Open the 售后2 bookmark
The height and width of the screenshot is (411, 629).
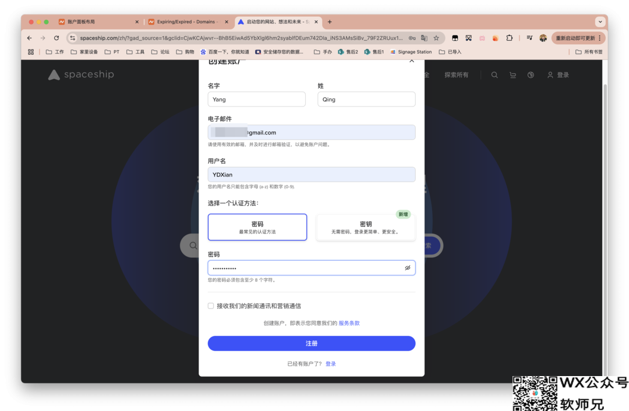(348, 52)
